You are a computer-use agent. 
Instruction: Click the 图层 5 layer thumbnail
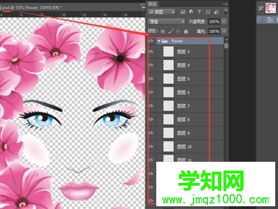[168, 78]
